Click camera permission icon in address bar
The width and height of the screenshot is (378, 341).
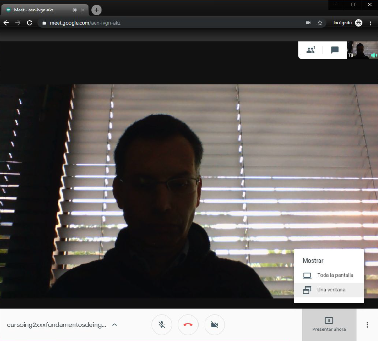click(x=308, y=23)
